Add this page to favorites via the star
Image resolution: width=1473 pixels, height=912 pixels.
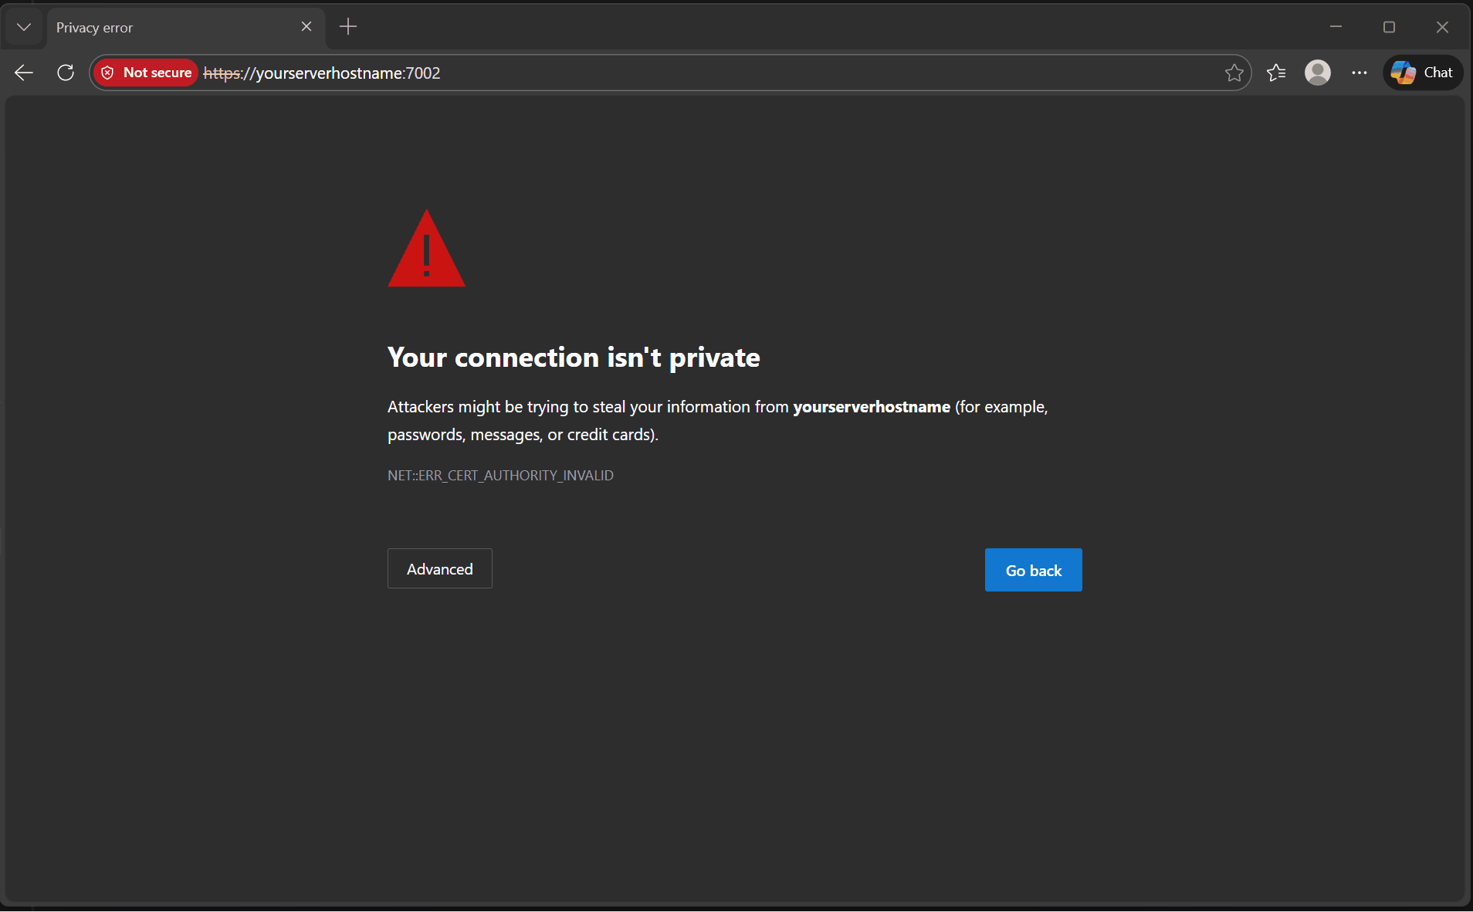pyautogui.click(x=1235, y=73)
